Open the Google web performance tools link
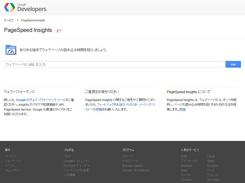245x183 pixels. pyautogui.click(x=41, y=100)
